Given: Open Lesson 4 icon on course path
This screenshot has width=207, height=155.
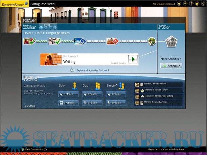Looking at the screenshot, I should tap(112, 41).
